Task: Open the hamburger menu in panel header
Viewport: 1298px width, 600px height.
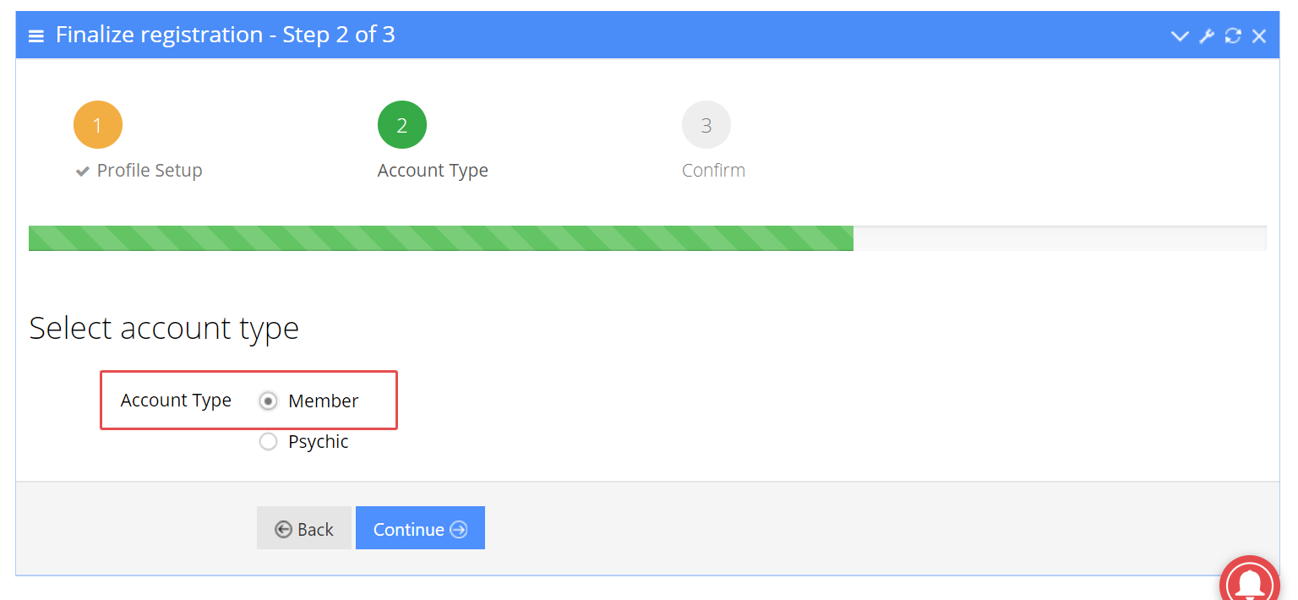Action: (x=36, y=35)
